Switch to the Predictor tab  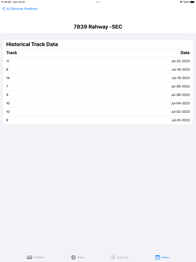pos(36,257)
